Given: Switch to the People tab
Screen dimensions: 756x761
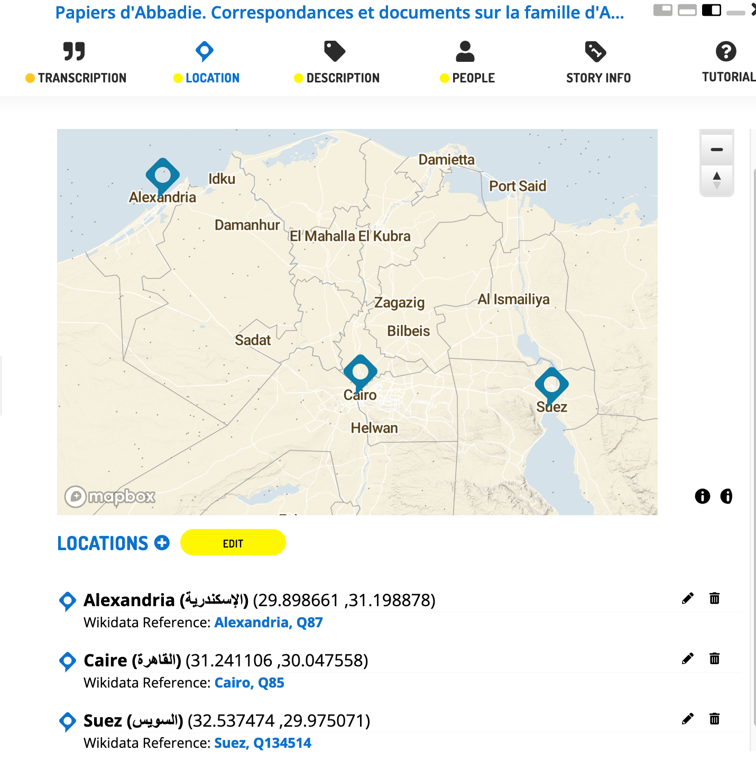Looking at the screenshot, I should 467,63.
